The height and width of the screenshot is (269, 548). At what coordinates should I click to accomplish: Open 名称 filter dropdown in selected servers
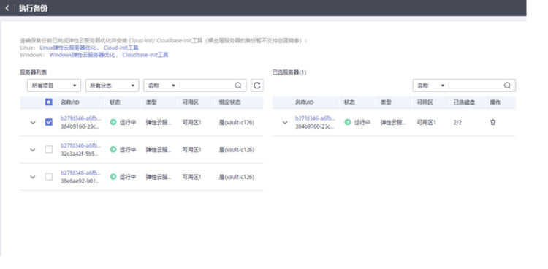pyautogui.click(x=430, y=86)
